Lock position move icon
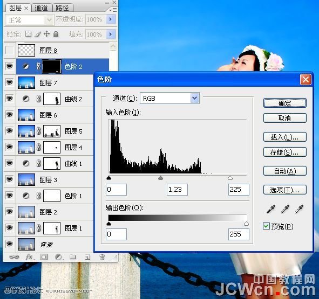This screenshot has height=299, width=319. pyautogui.click(x=47, y=34)
